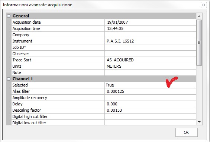The height and width of the screenshot is (142, 210).
Task: Select the Selected row label
Action: pyautogui.click(x=20, y=85)
